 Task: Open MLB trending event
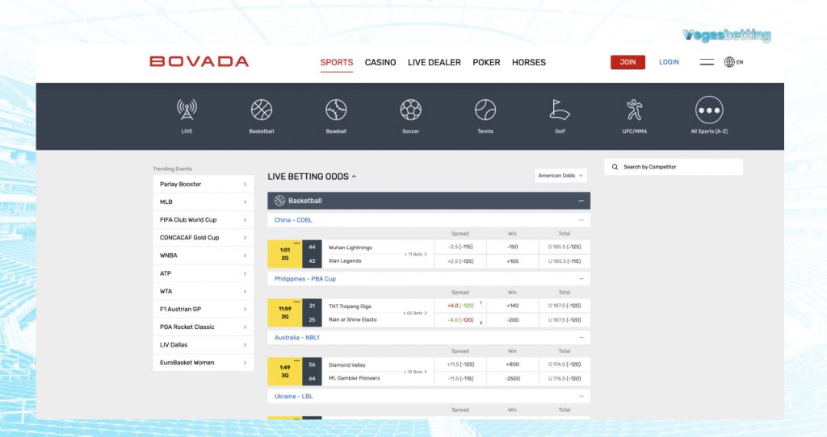tap(203, 202)
